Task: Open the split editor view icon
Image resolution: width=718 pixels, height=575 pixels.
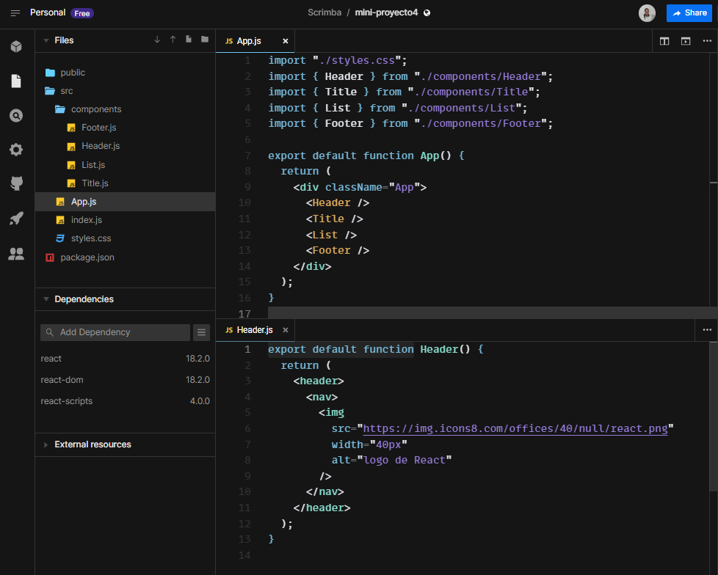Action: [x=664, y=41]
